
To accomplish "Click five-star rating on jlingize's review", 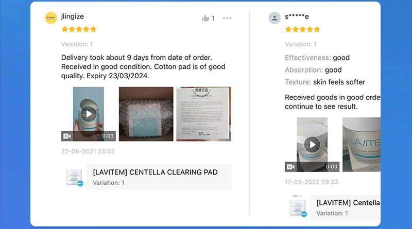I will click(79, 29).
